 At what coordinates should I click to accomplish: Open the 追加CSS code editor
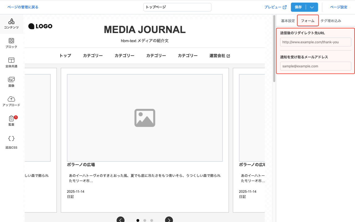pyautogui.click(x=11, y=142)
